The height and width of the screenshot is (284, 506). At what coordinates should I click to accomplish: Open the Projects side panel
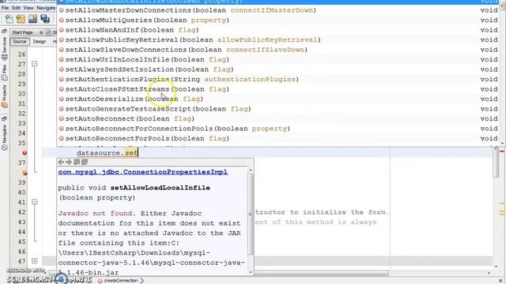pos(4,96)
